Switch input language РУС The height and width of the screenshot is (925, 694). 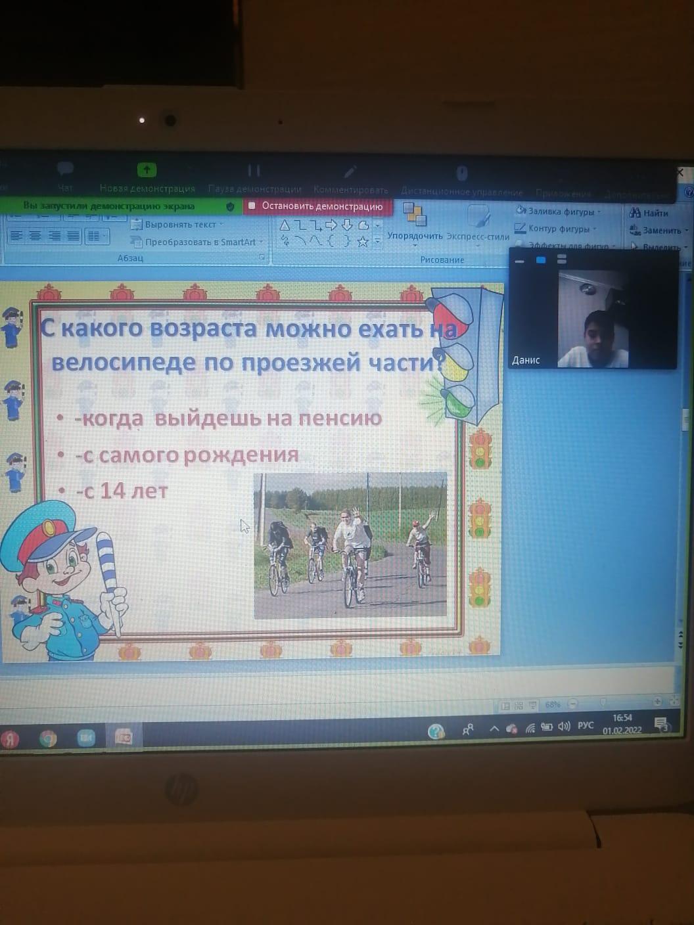click(586, 725)
